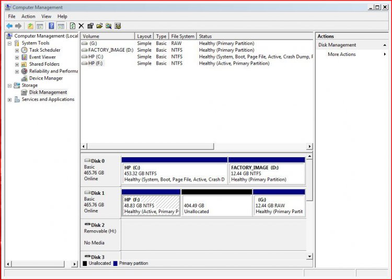Screen dimensions: 392x280
Task: Click the Properties toolbar icon
Action: click(90, 26)
